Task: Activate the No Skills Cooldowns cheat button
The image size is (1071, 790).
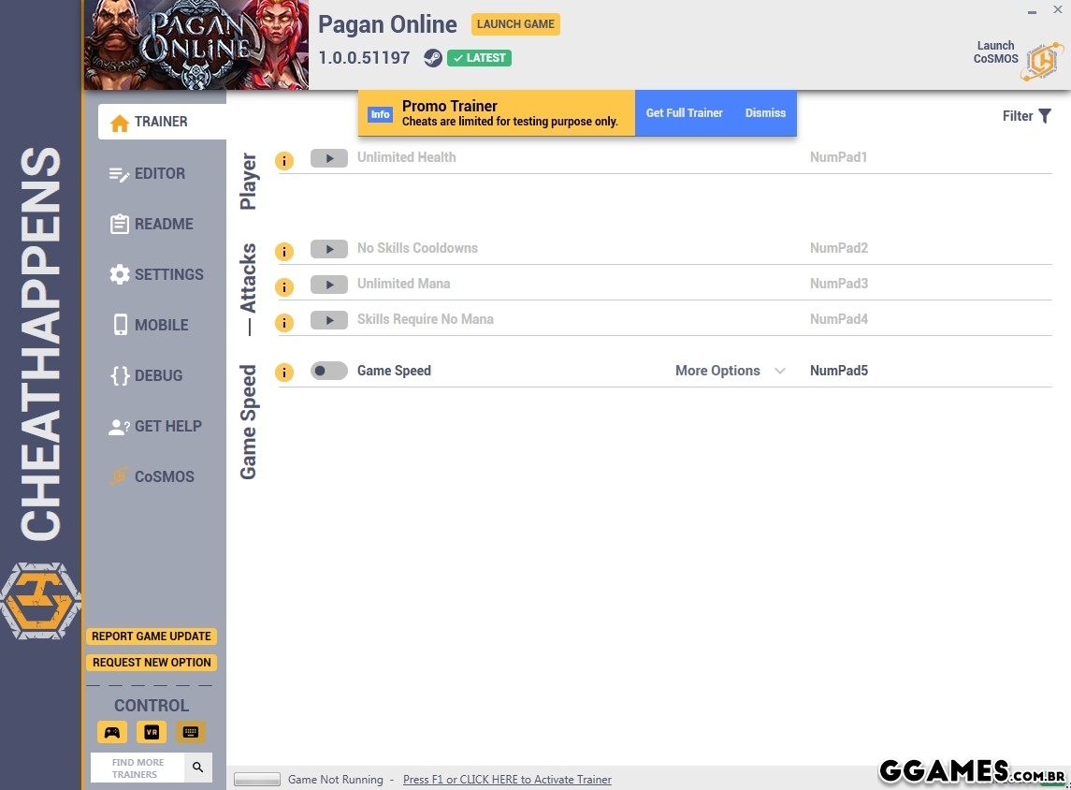Action: [328, 249]
